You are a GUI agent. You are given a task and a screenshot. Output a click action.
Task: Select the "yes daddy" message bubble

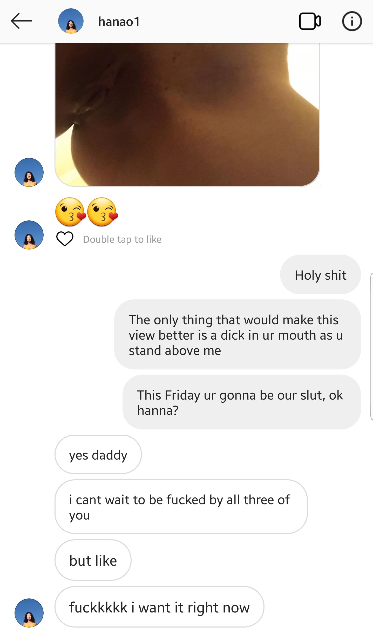[x=98, y=455]
